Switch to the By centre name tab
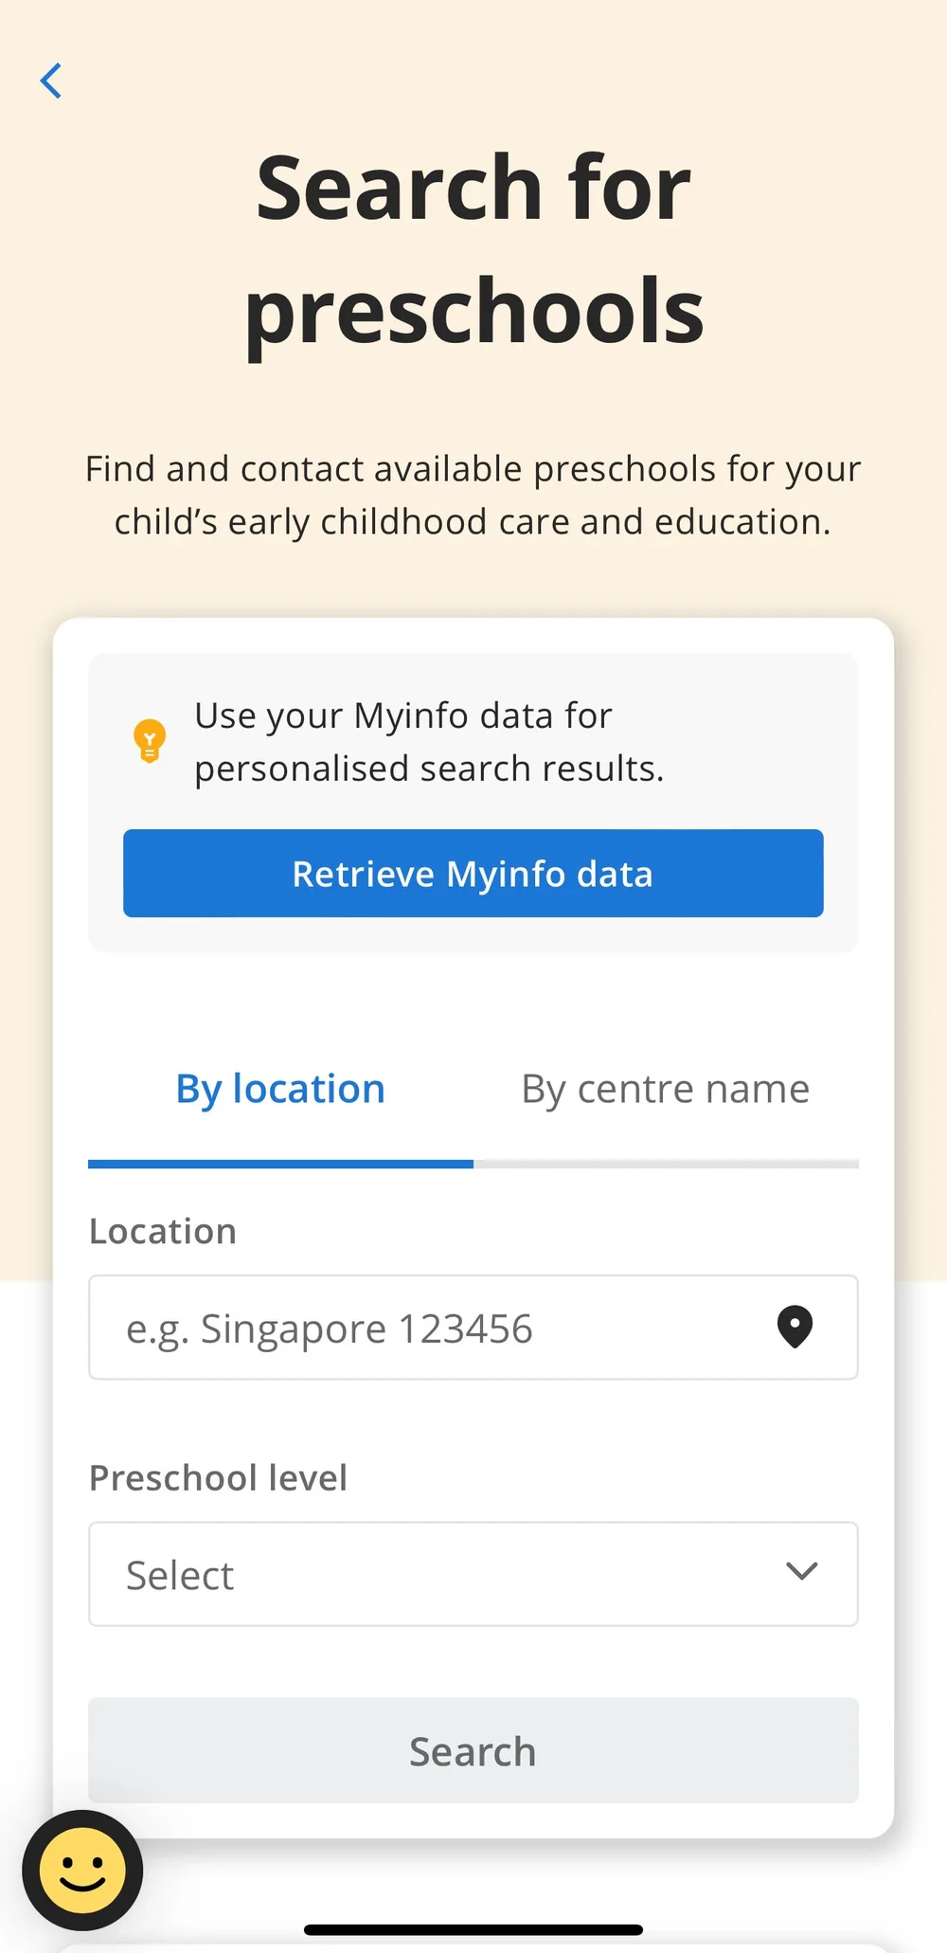Image resolution: width=947 pixels, height=1953 pixels. click(x=666, y=1090)
